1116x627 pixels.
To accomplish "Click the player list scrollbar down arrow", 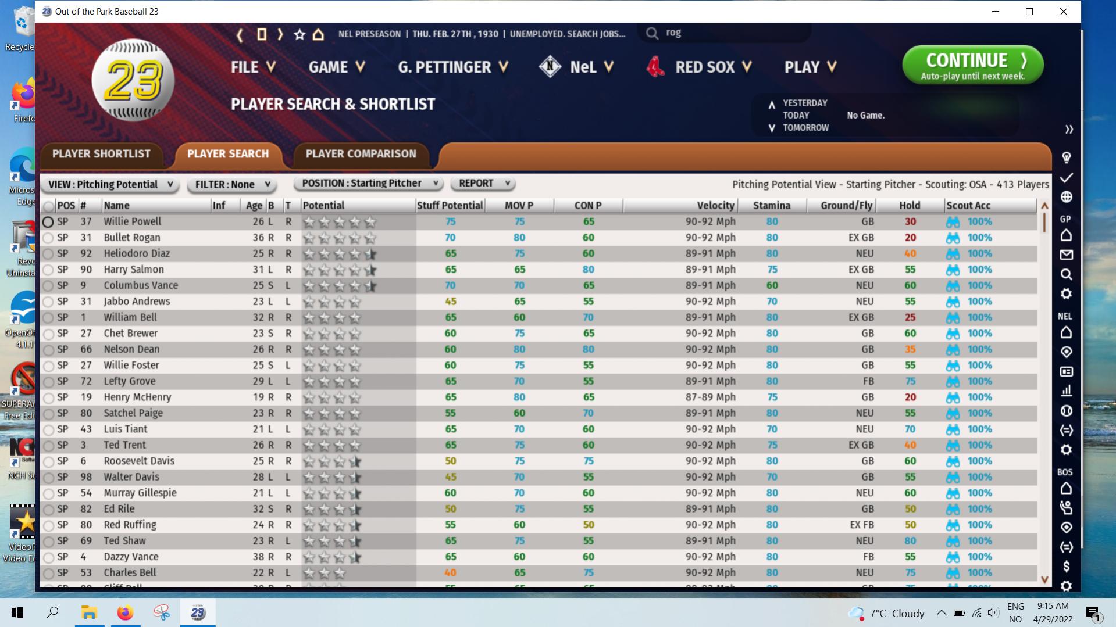I will 1044,580.
